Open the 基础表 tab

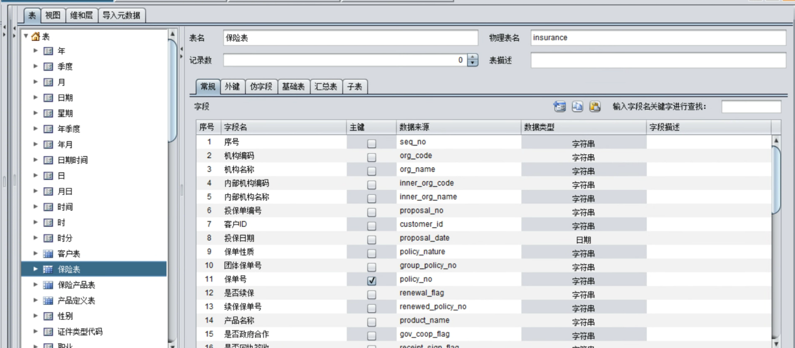pyautogui.click(x=293, y=87)
